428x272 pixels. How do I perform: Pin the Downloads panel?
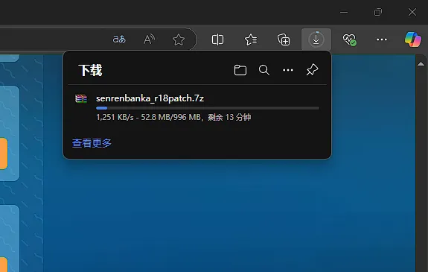tap(312, 70)
